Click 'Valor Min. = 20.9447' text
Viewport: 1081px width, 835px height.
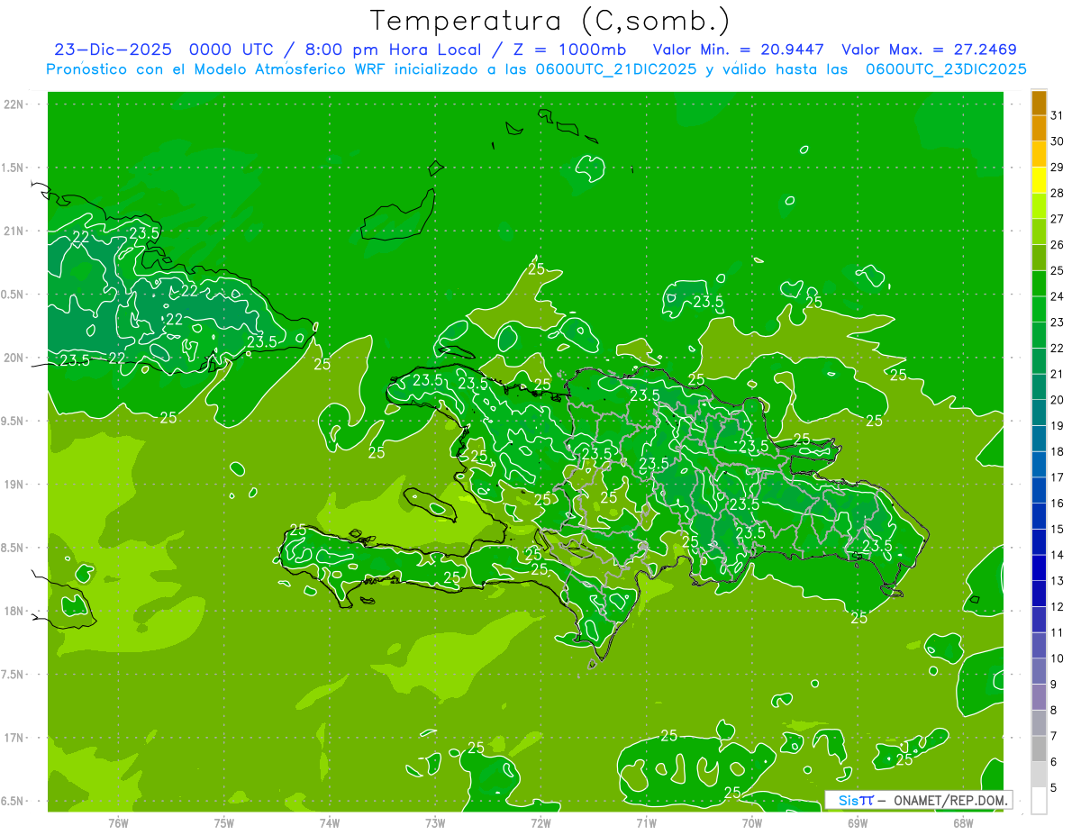coord(740,50)
